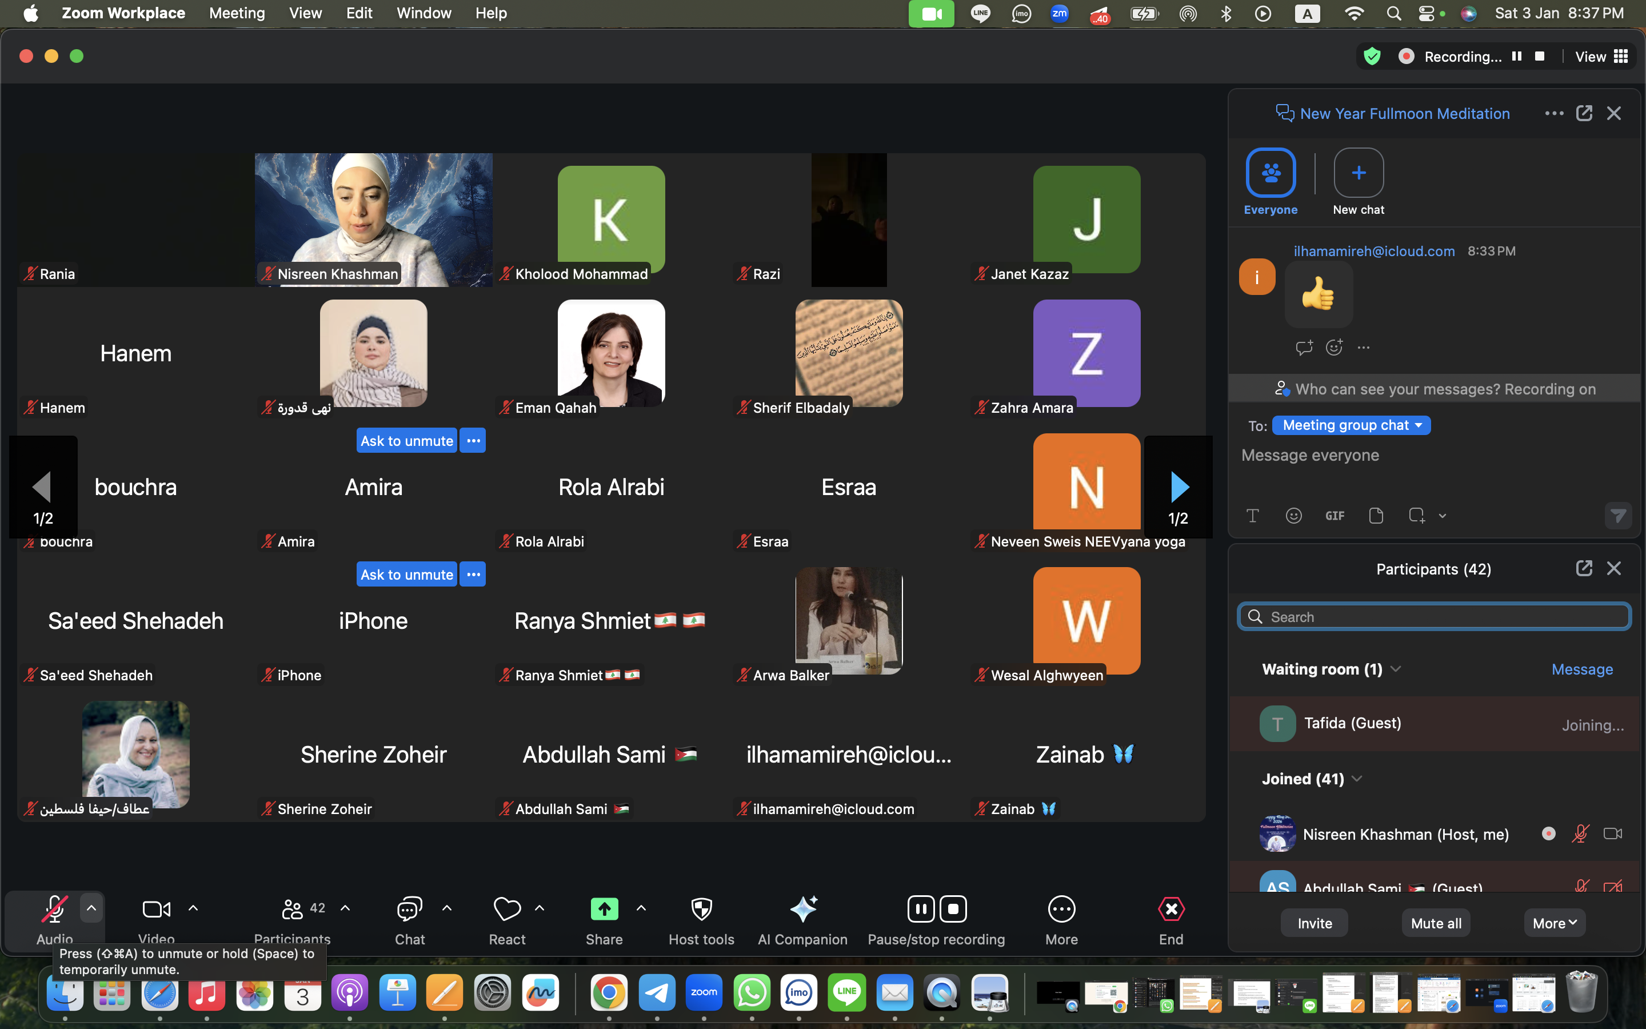Click the emoji smiley icon in chat composer
This screenshot has width=1646, height=1029.
(x=1294, y=516)
